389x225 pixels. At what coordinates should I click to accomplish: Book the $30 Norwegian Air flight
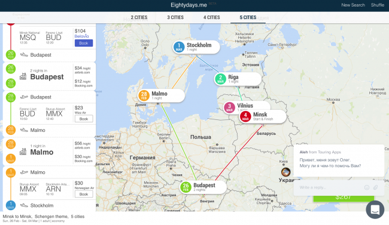[x=84, y=194]
